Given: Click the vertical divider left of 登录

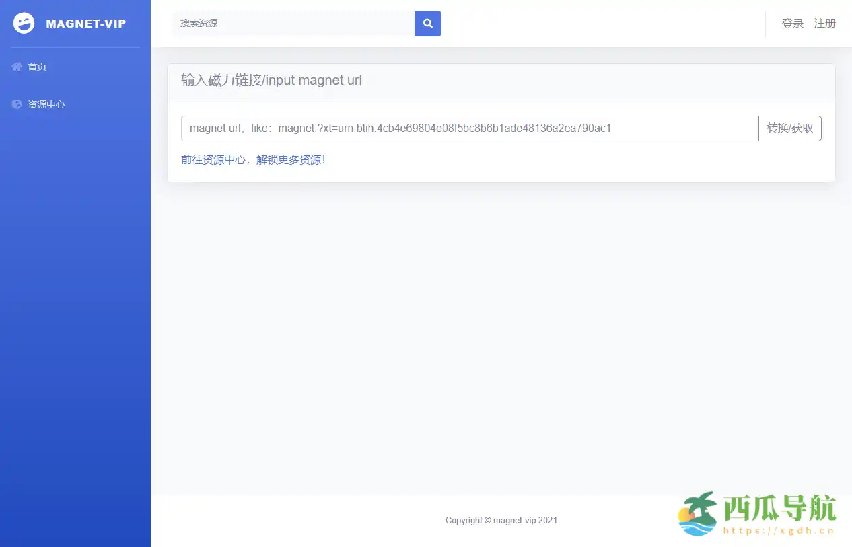Looking at the screenshot, I should coord(766,24).
